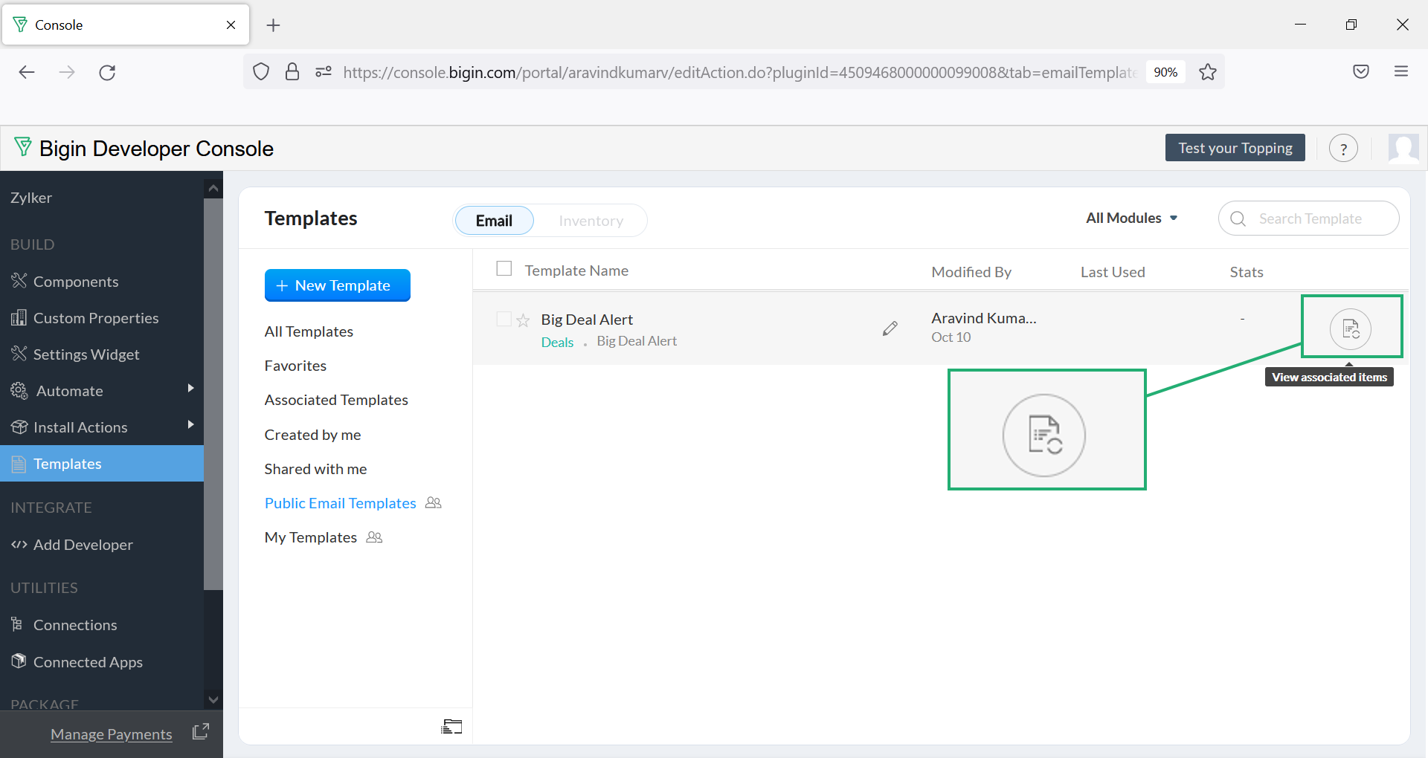Image resolution: width=1428 pixels, height=758 pixels.
Task: Show Created by me filter
Action: pos(312,435)
